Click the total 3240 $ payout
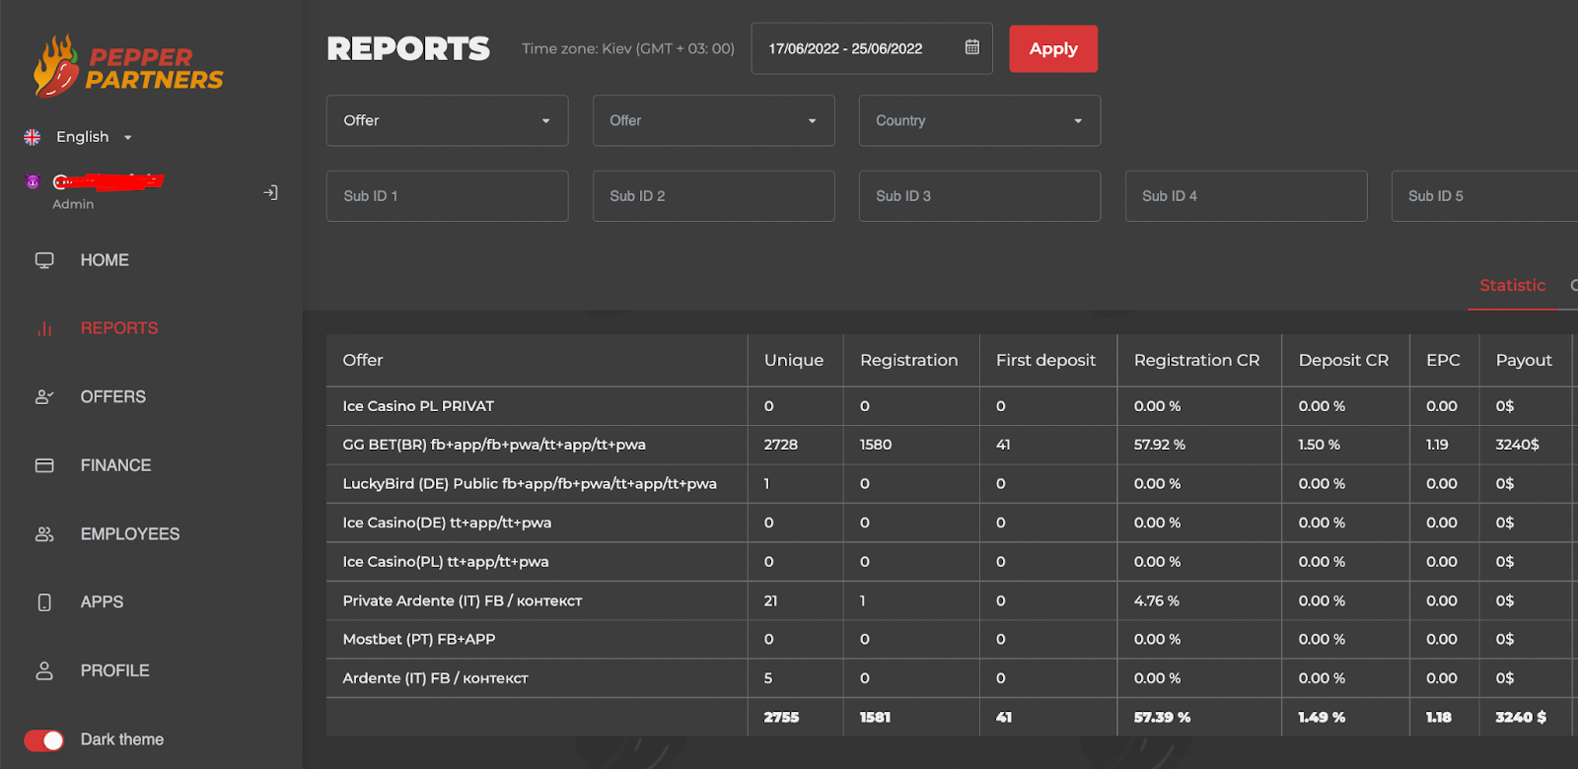1578x769 pixels. point(1521,718)
